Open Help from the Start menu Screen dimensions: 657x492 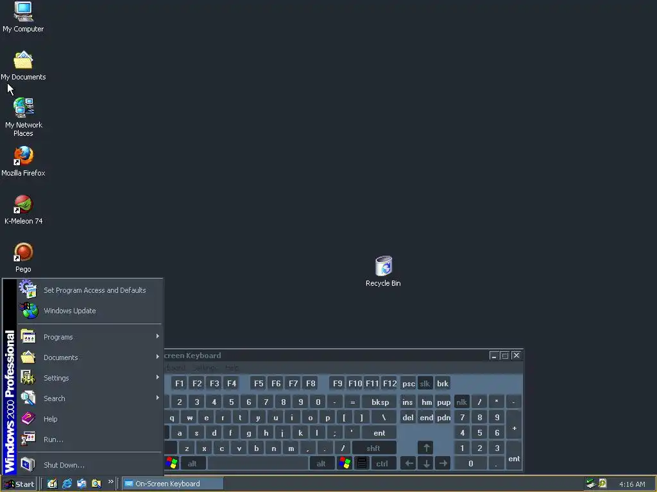[x=89, y=419]
